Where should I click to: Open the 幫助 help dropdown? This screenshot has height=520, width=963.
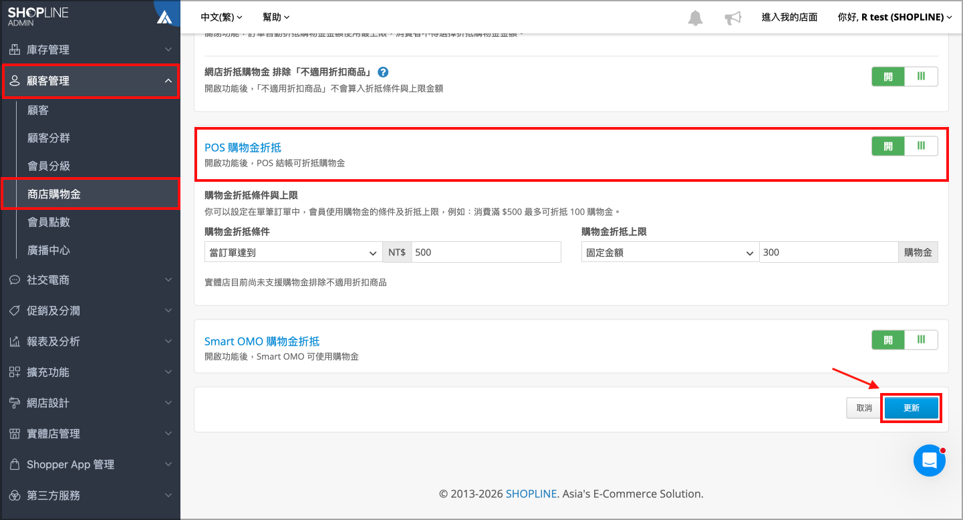click(277, 17)
